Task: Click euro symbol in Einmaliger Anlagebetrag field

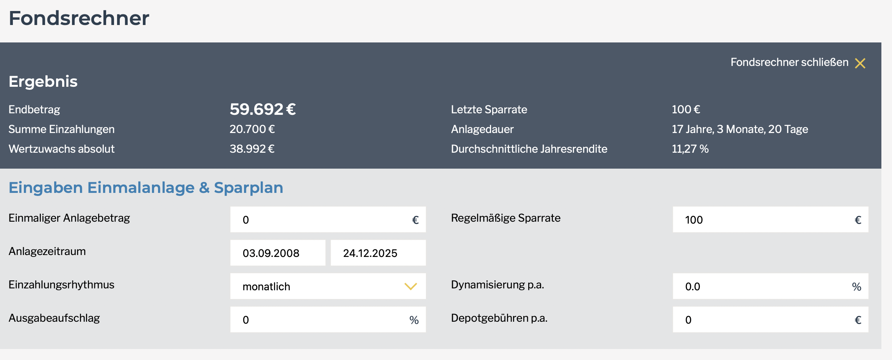Action: 415,220
